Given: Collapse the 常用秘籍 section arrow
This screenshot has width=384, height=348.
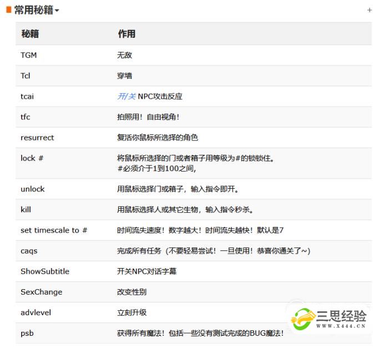Looking at the screenshot, I should [57, 11].
